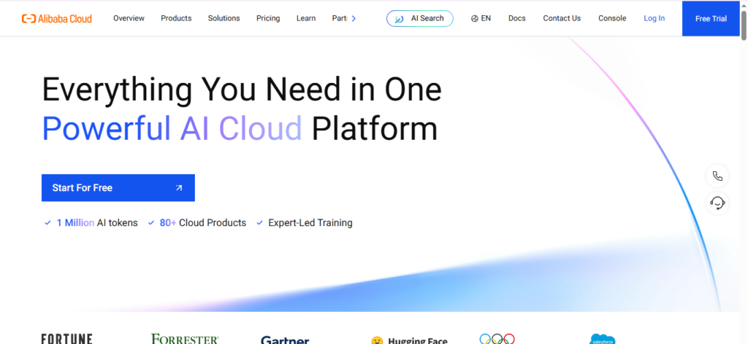Click the 80+ Cloud Products text

click(x=203, y=223)
